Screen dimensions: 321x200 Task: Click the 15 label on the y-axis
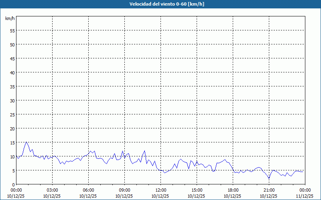(x=12, y=142)
